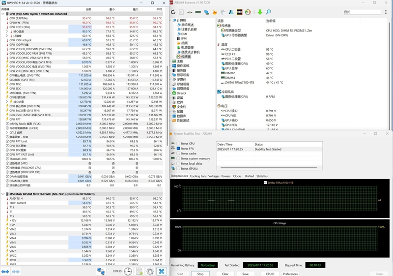Collapse the MSI MAG B850M MORTAR WIFI section
The image size is (393, 276).
click(3, 194)
